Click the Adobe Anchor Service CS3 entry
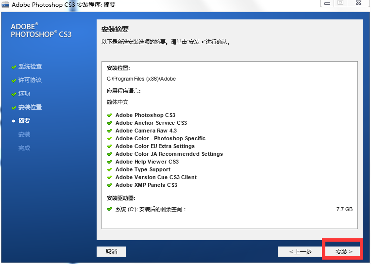The image size is (371, 264). coord(151,123)
